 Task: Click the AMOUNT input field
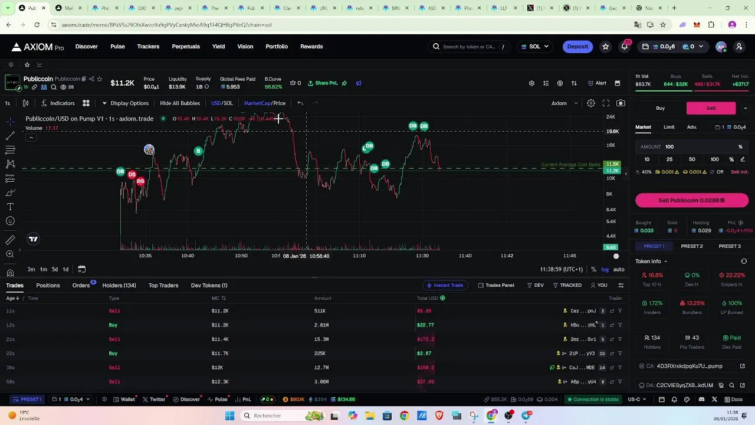click(691, 147)
